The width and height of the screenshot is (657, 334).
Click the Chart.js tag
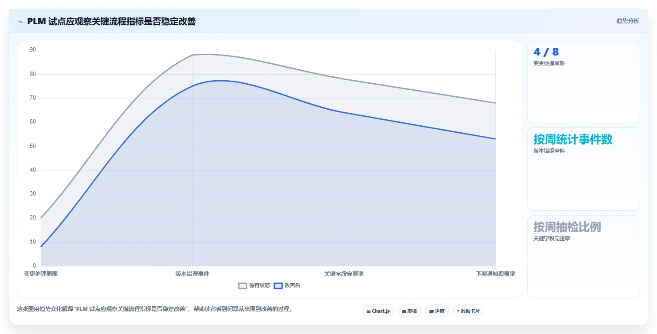tap(378, 311)
